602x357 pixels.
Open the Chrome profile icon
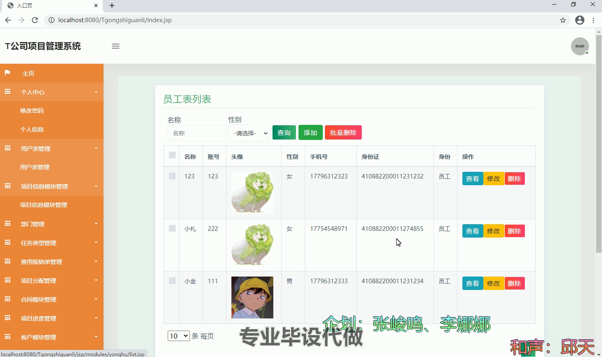coord(580,20)
